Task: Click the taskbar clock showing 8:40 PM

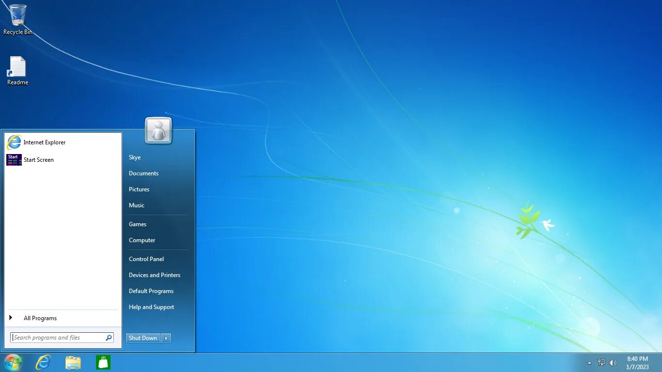Action: (637, 363)
